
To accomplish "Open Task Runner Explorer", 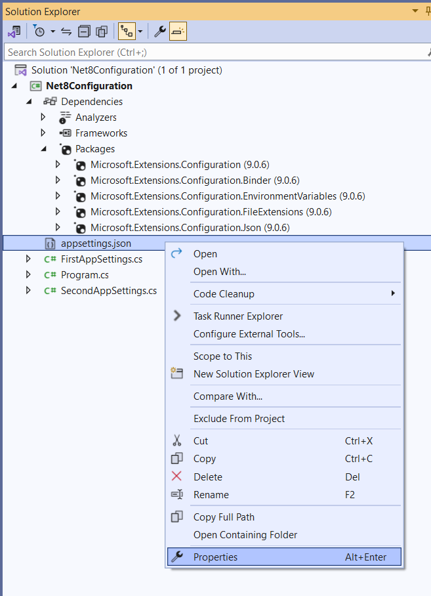I will (x=284, y=316).
